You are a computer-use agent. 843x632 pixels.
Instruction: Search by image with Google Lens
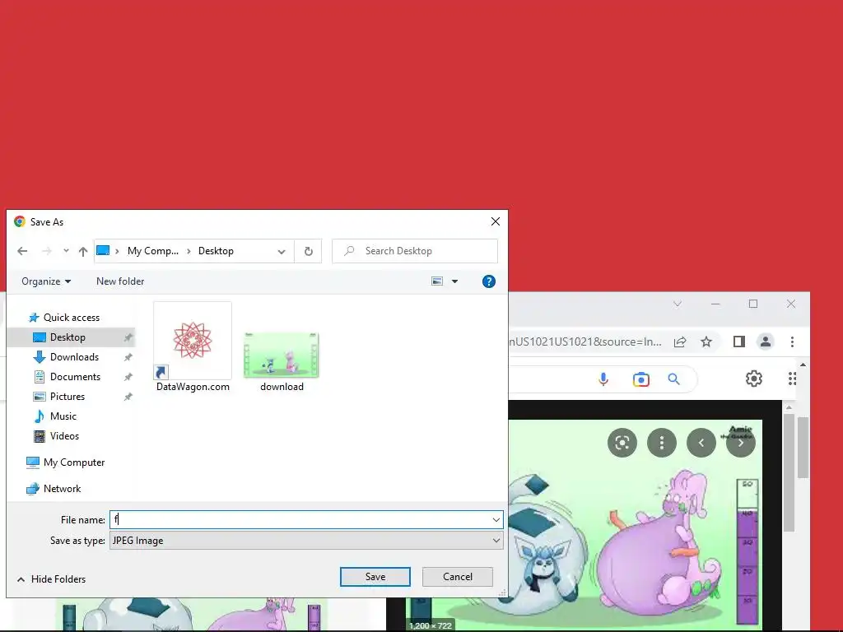[x=640, y=379]
